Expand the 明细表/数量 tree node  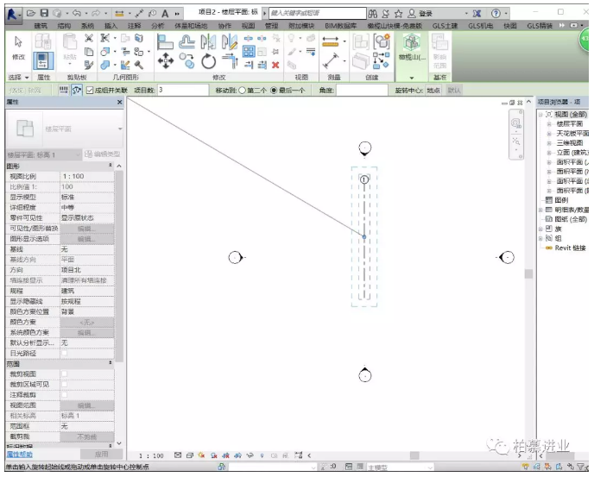(540, 210)
